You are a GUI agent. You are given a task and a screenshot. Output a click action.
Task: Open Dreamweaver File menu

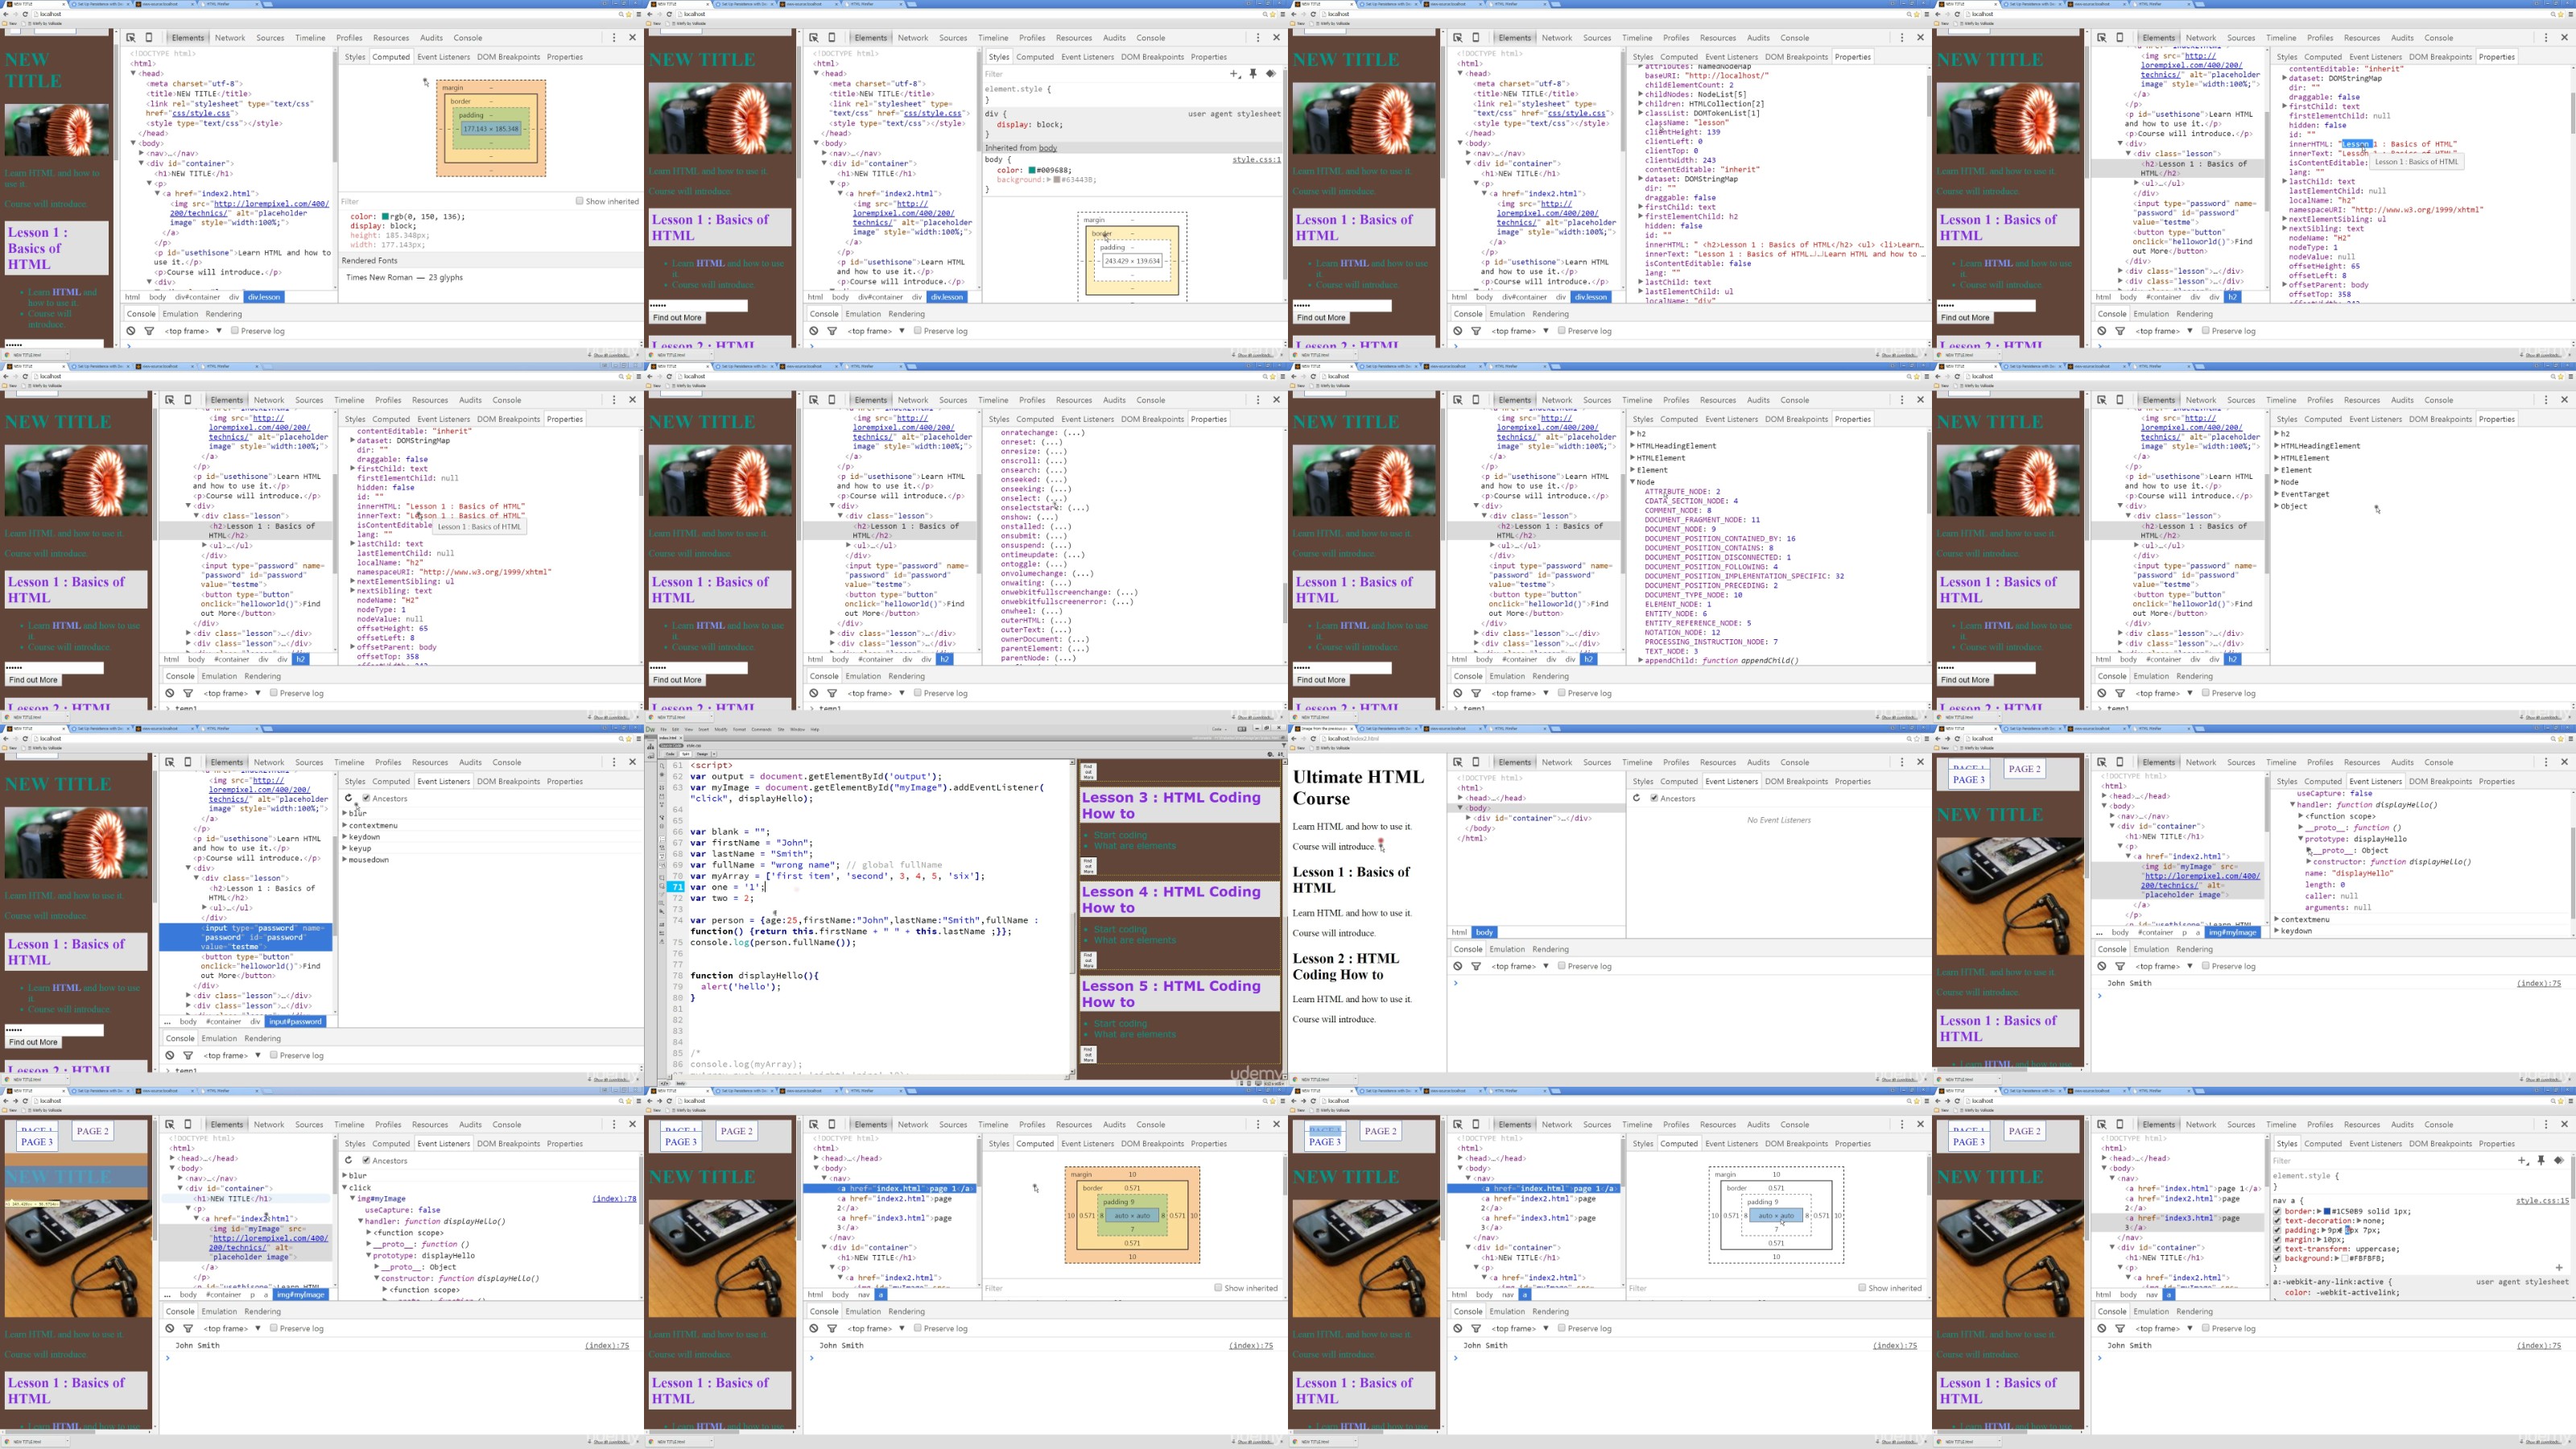(665, 729)
